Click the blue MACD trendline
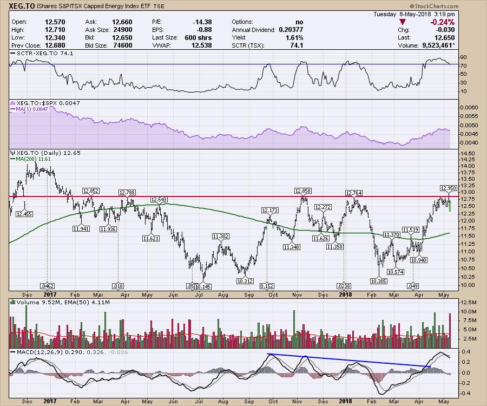Image resolution: width=487 pixels, height=406 pixels. (x=346, y=361)
